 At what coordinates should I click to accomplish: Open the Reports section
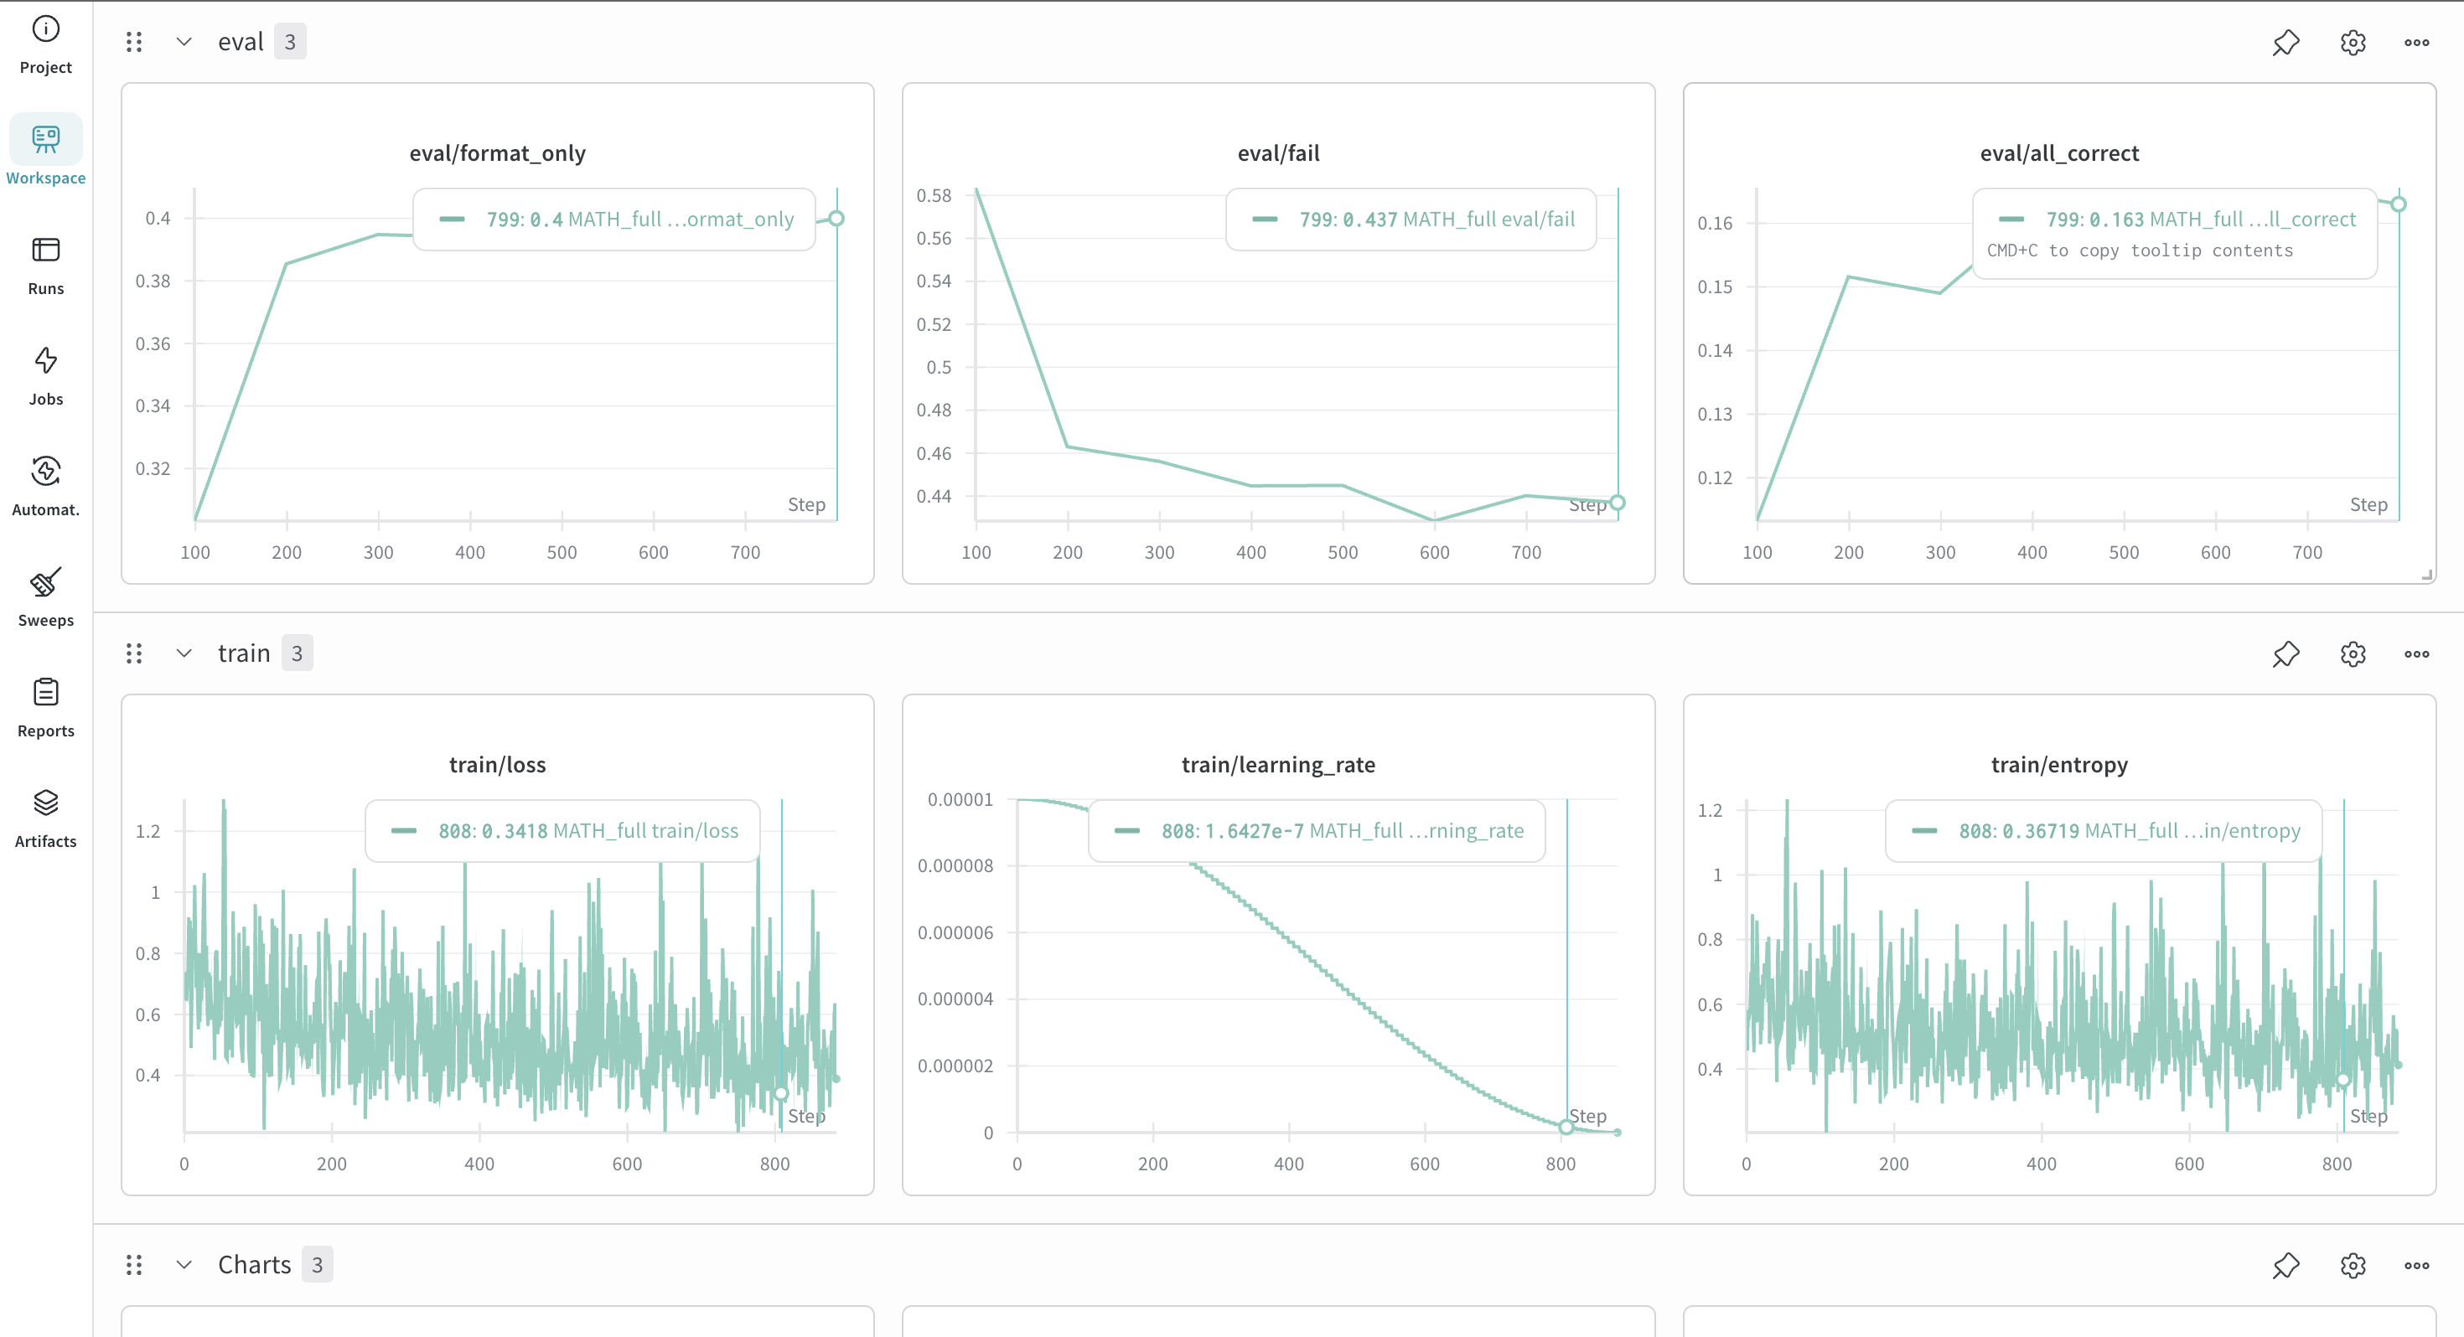pyautogui.click(x=45, y=709)
